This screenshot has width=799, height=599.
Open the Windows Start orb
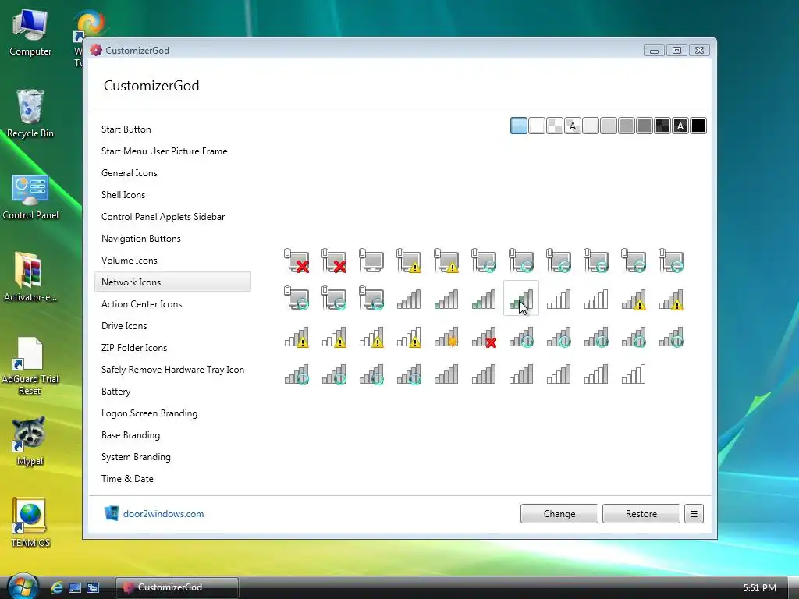[x=23, y=587]
